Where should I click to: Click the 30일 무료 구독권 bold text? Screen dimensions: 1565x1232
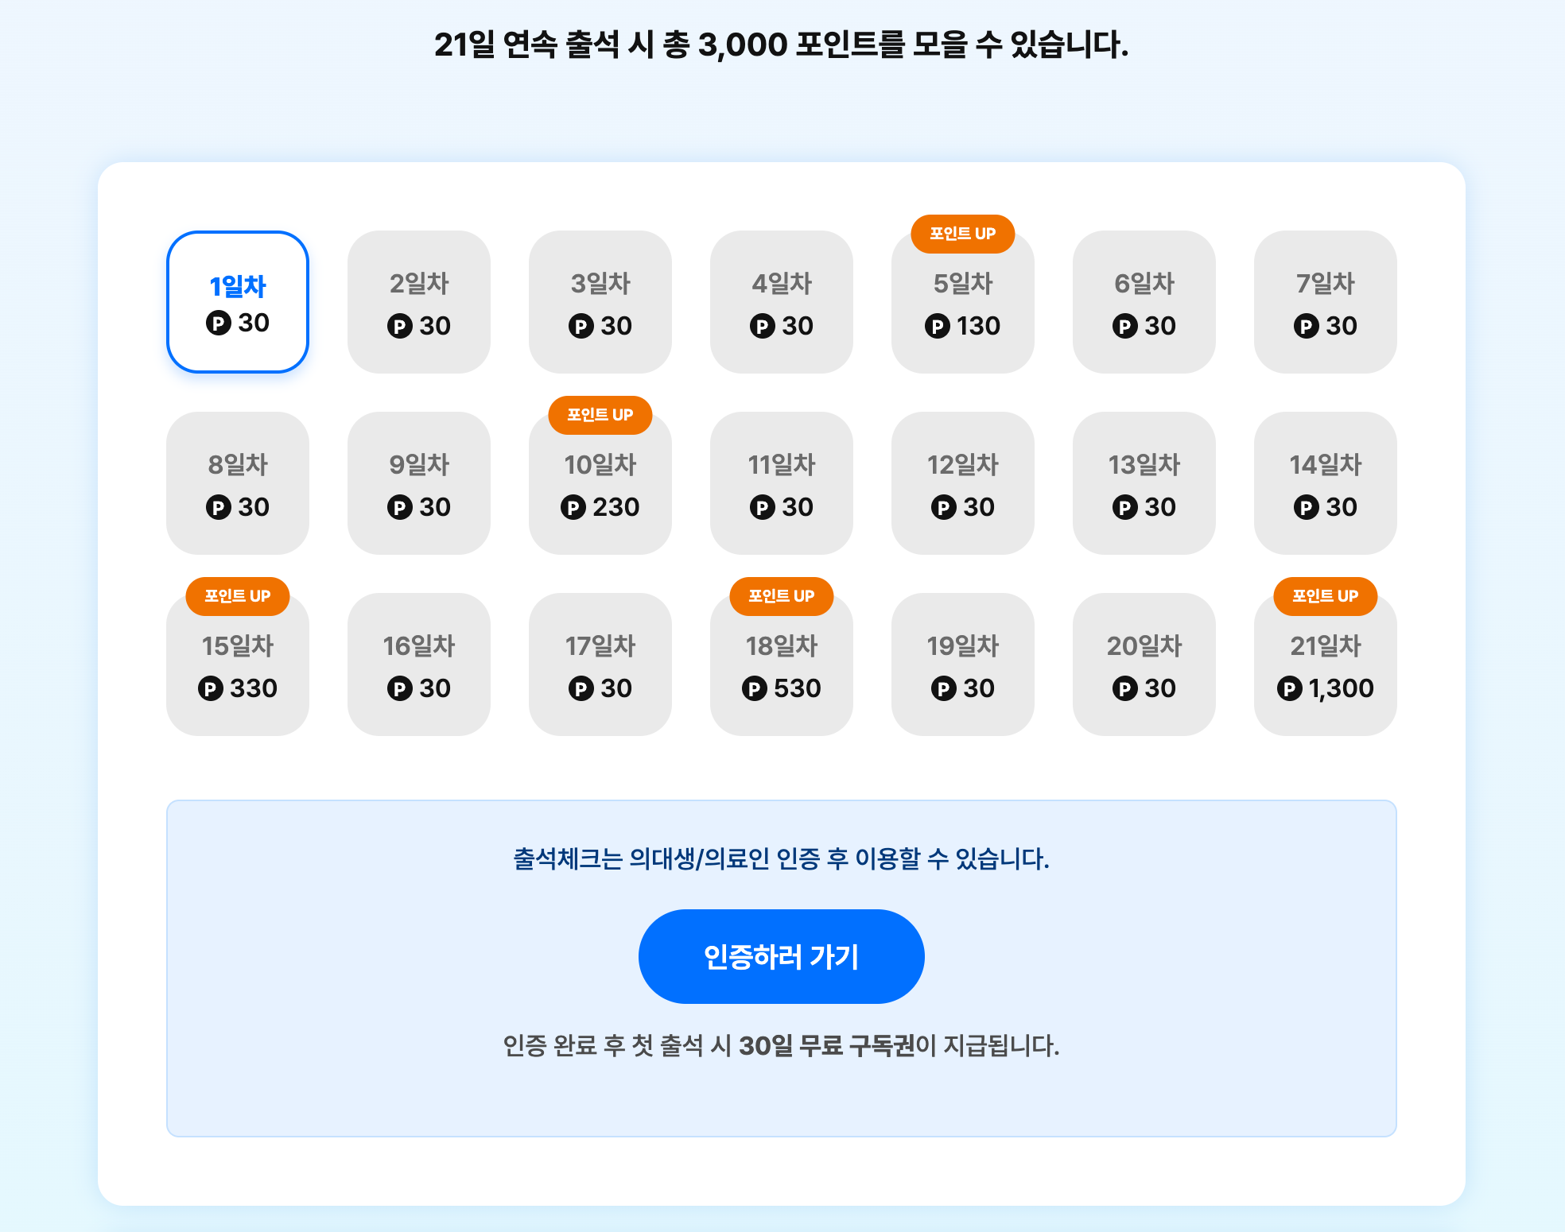coord(826,1045)
